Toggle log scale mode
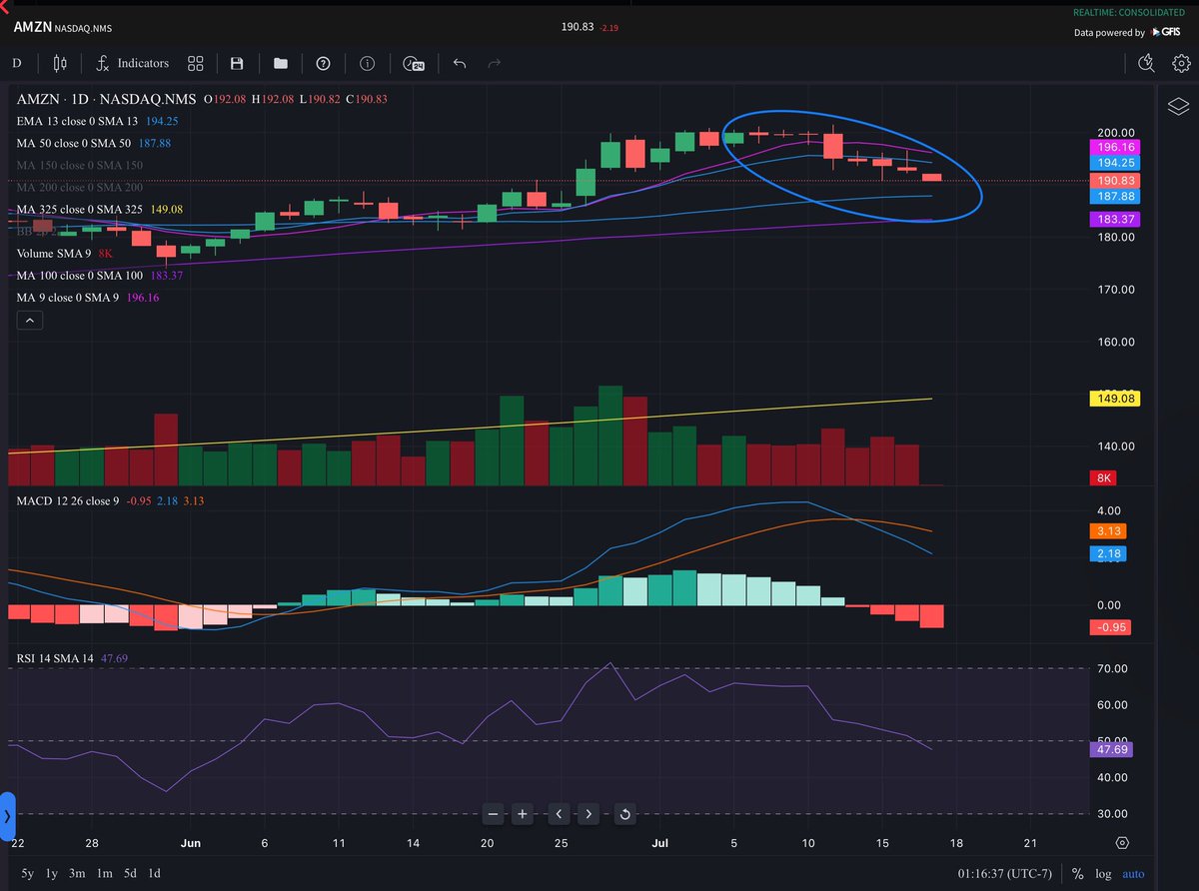Image resolution: width=1199 pixels, height=891 pixels. 1103,873
